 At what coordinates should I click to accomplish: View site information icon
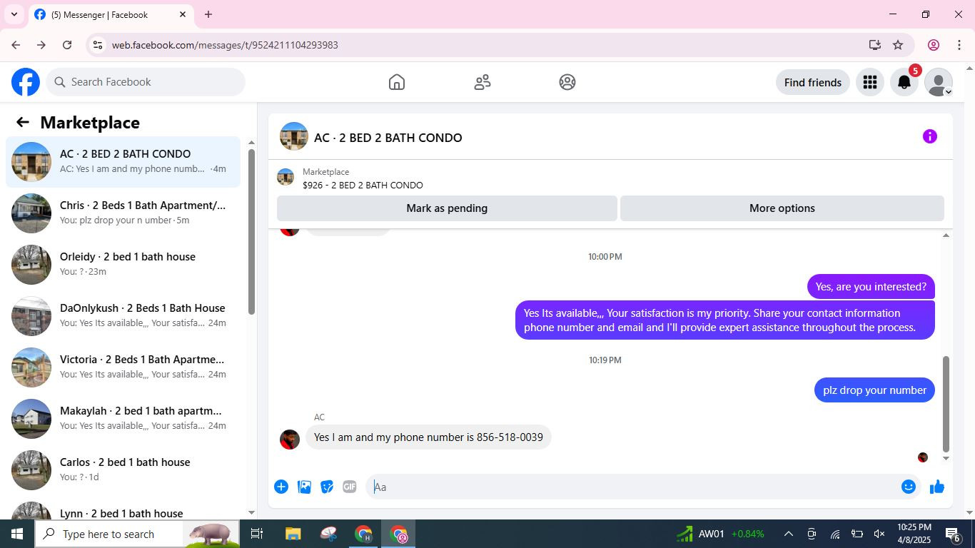98,45
